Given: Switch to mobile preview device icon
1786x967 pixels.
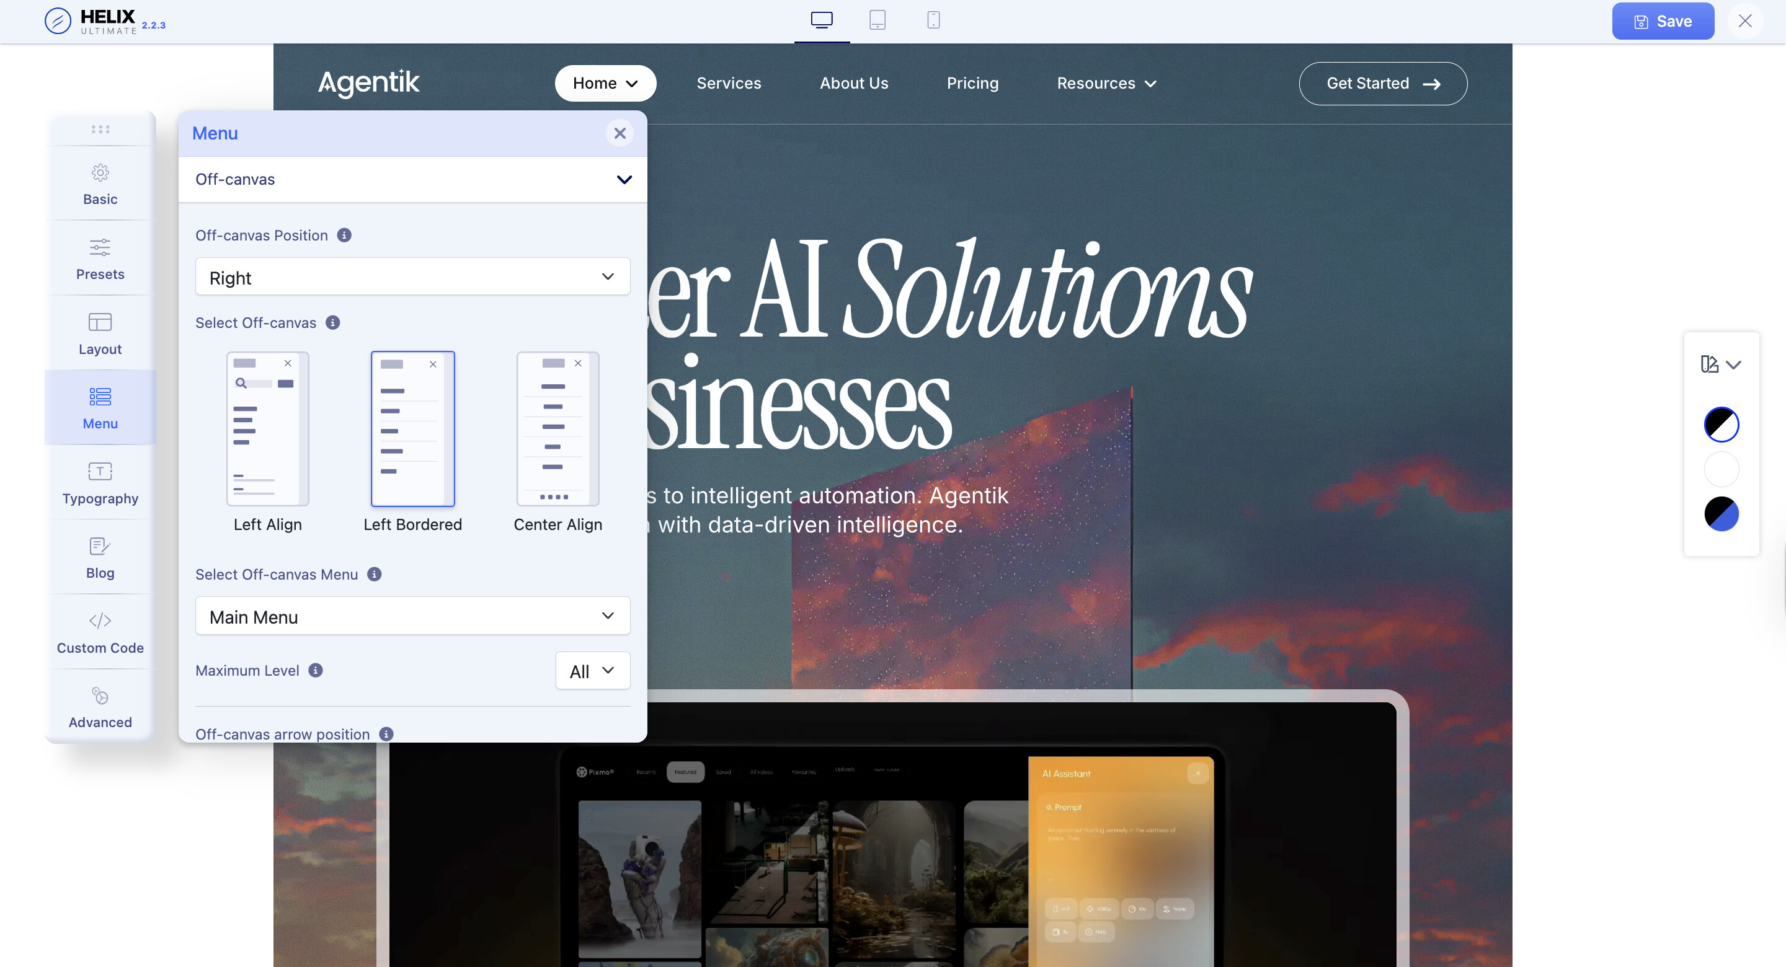Looking at the screenshot, I should pyautogui.click(x=933, y=20).
